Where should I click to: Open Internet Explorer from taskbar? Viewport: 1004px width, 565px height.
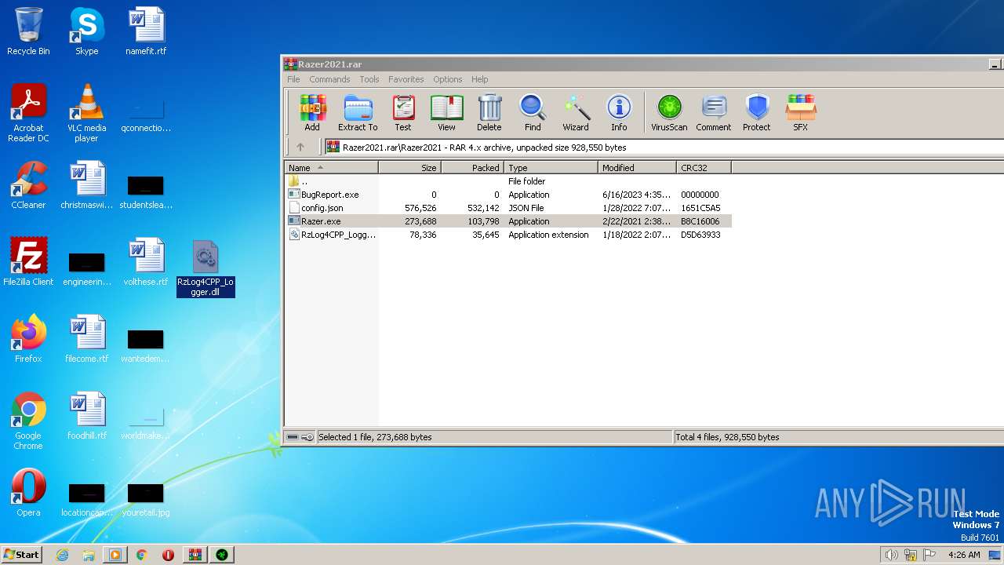point(63,555)
